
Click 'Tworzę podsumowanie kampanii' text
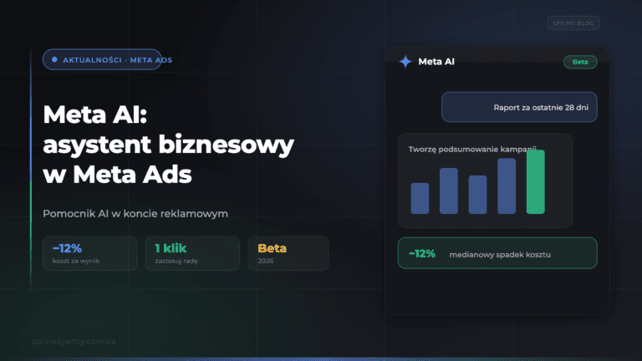[472, 150]
